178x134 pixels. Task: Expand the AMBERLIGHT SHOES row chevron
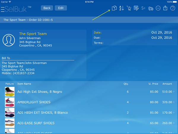point(174,102)
